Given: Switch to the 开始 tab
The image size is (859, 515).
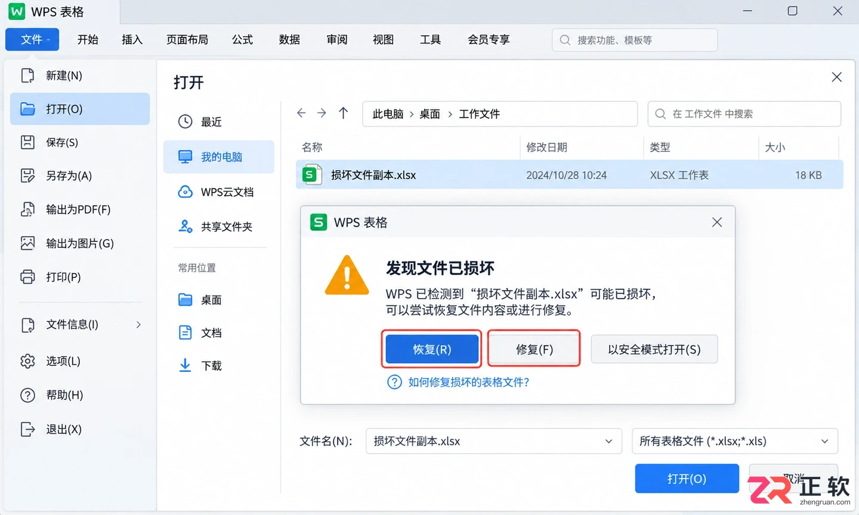Looking at the screenshot, I should tap(88, 39).
